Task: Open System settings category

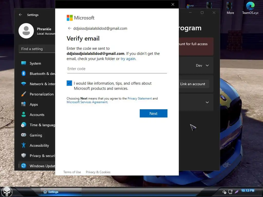Action: click(x=35, y=63)
